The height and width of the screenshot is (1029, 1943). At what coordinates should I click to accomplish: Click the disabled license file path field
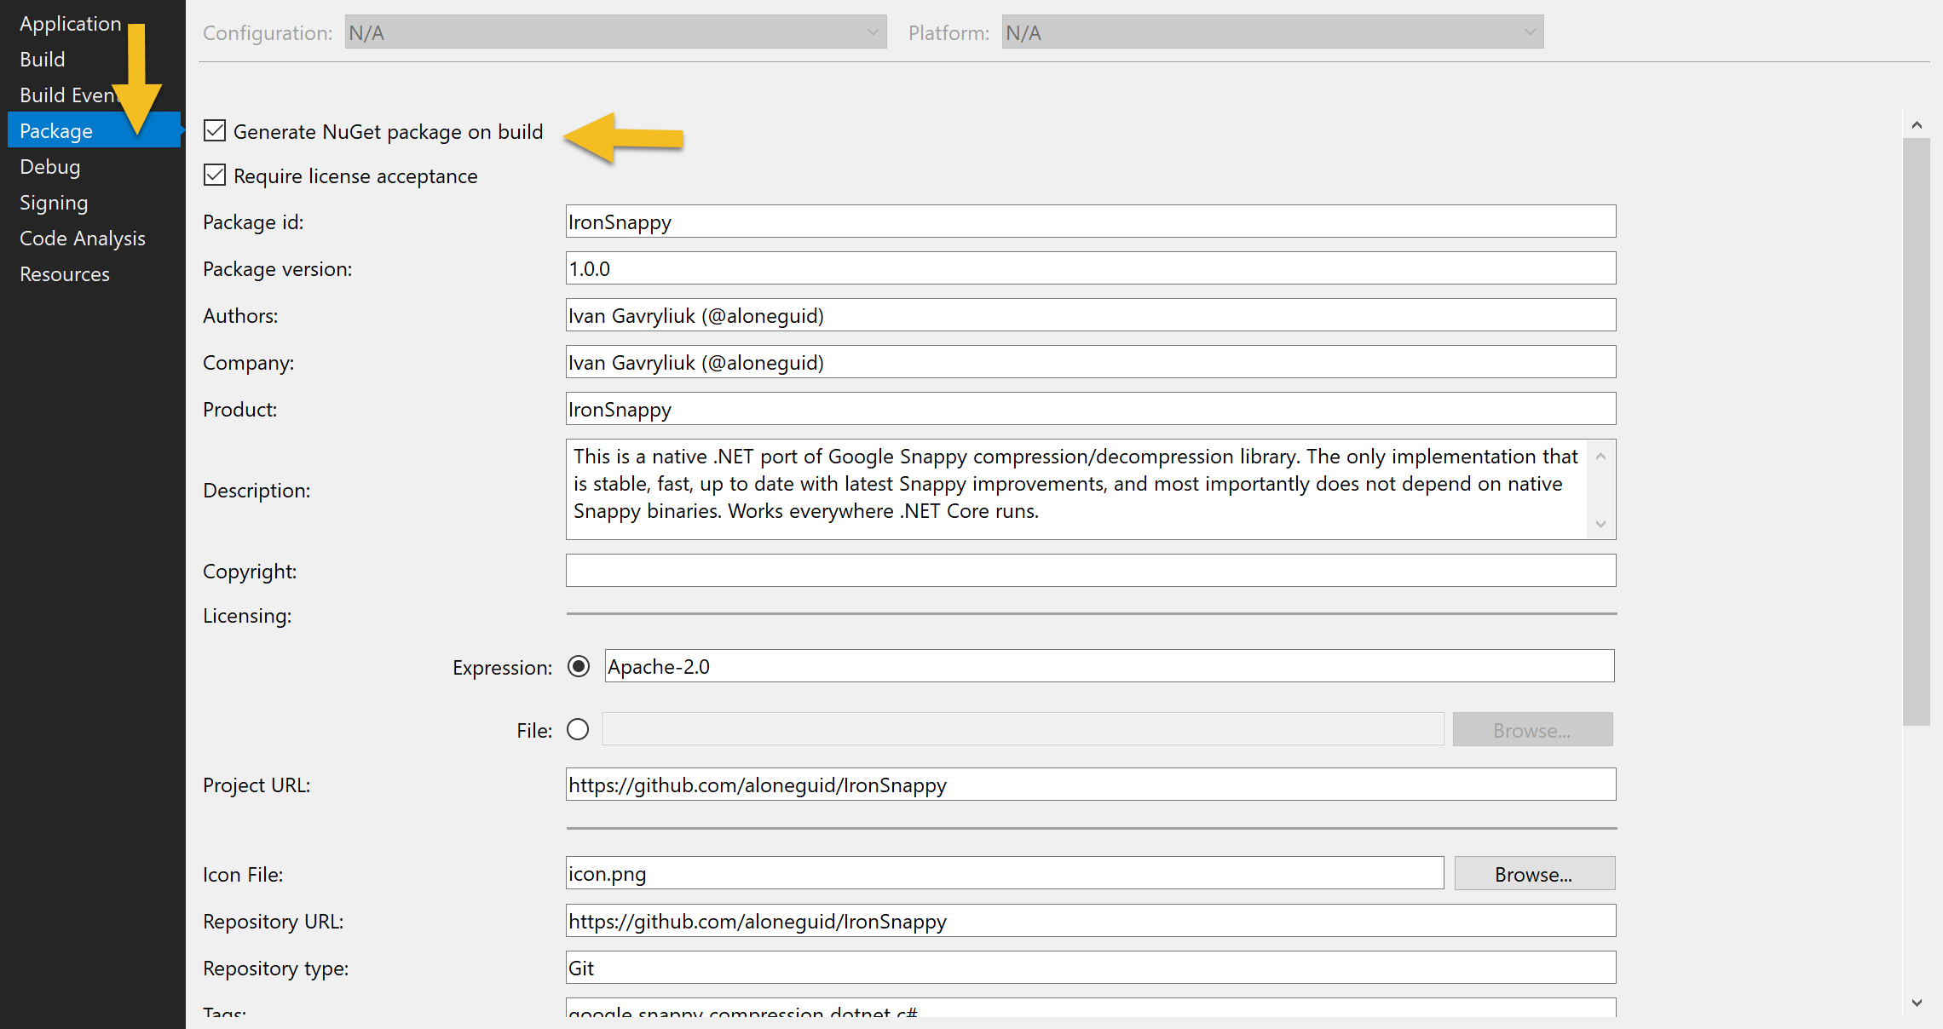pos(1023,730)
